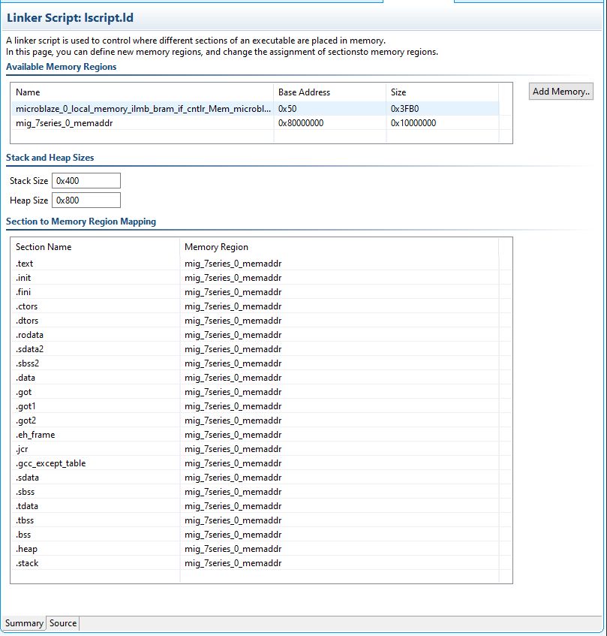The image size is (607, 636).
Task: Click base address 0x80000000 cell
Action: pos(301,123)
